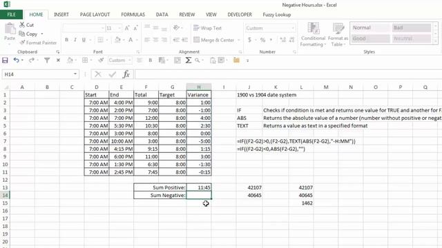Click the Format as Table button
The width and height of the screenshot is (442, 248).
(x=338, y=34)
